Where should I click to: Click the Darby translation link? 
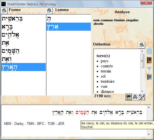point(19,124)
